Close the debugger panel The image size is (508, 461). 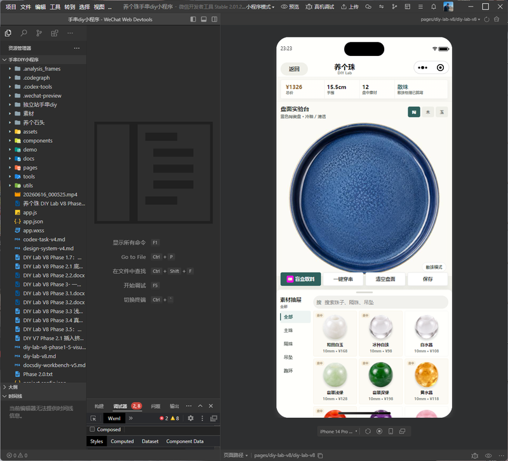pyautogui.click(x=211, y=406)
